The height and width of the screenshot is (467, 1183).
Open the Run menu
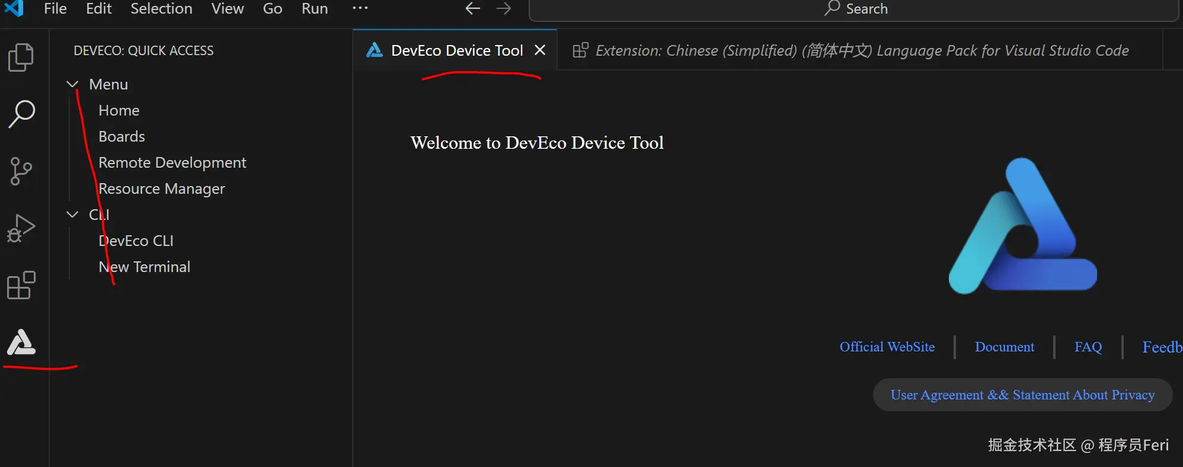(x=315, y=9)
